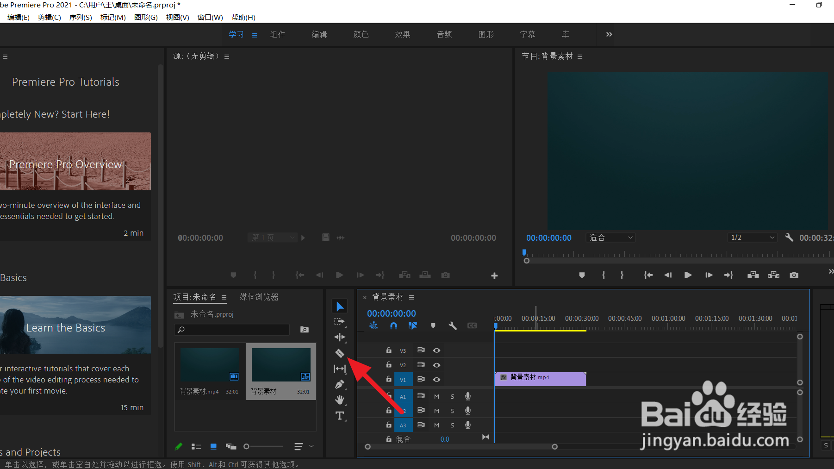Switch to 媒体浏览器 tab
The height and width of the screenshot is (469, 834).
tap(259, 297)
